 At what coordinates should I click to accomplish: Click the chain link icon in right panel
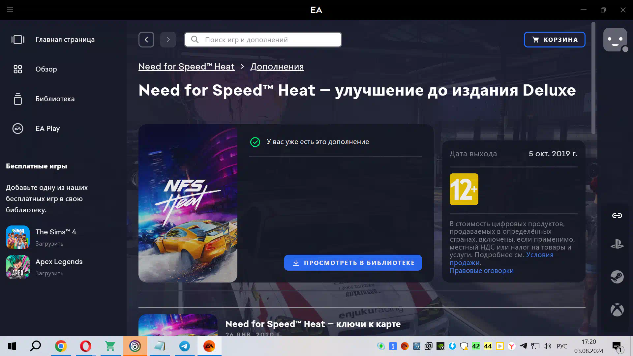pyautogui.click(x=617, y=216)
